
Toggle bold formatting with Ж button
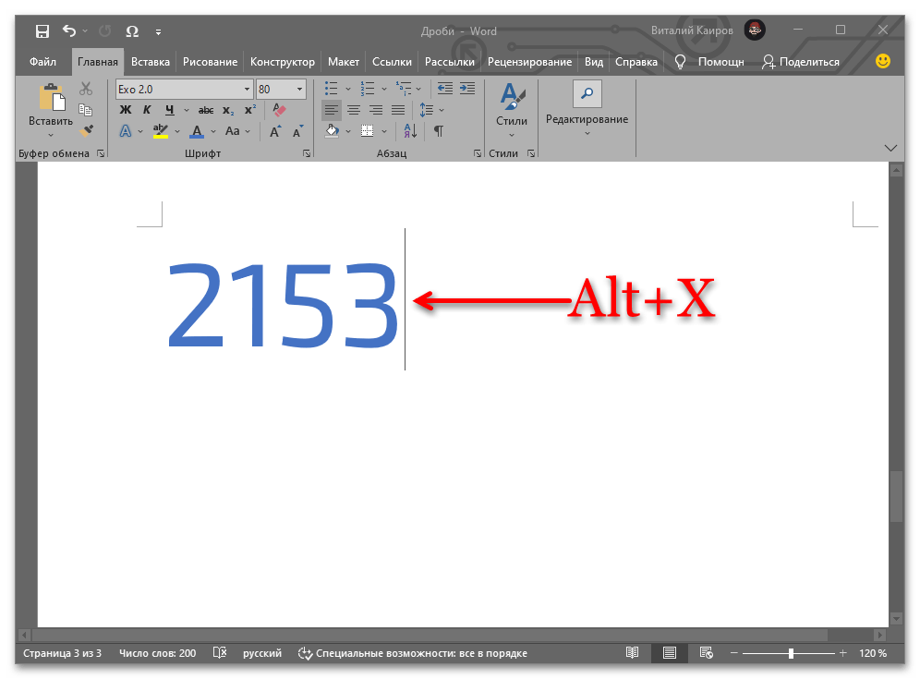pyautogui.click(x=126, y=110)
